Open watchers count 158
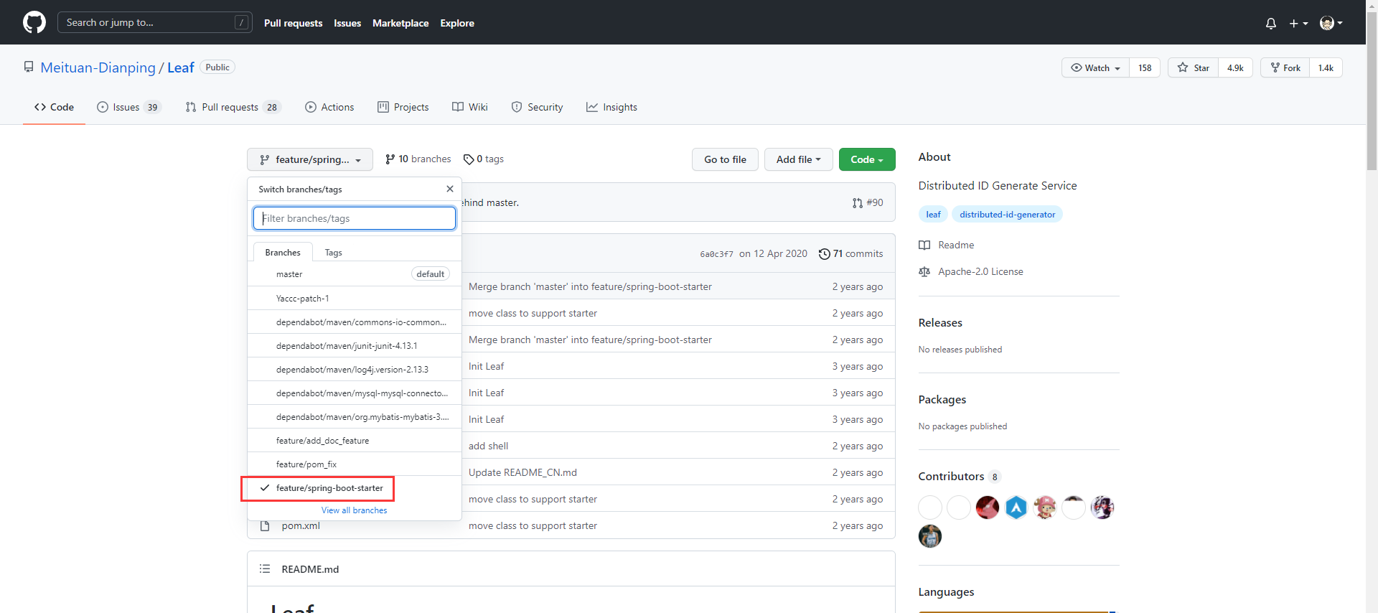The image size is (1378, 613). coord(1145,67)
